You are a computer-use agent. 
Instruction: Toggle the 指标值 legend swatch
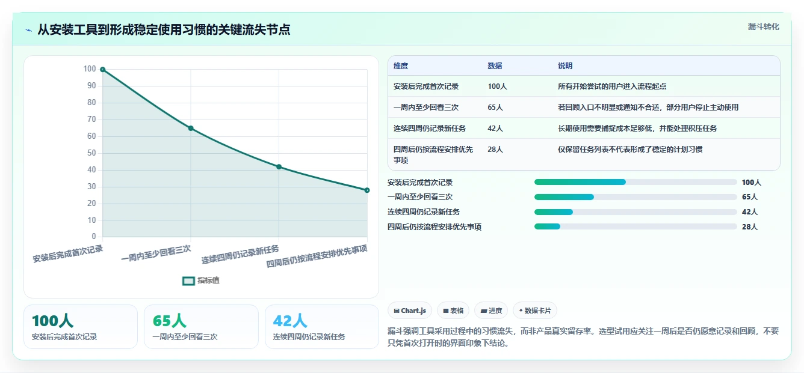coord(188,281)
